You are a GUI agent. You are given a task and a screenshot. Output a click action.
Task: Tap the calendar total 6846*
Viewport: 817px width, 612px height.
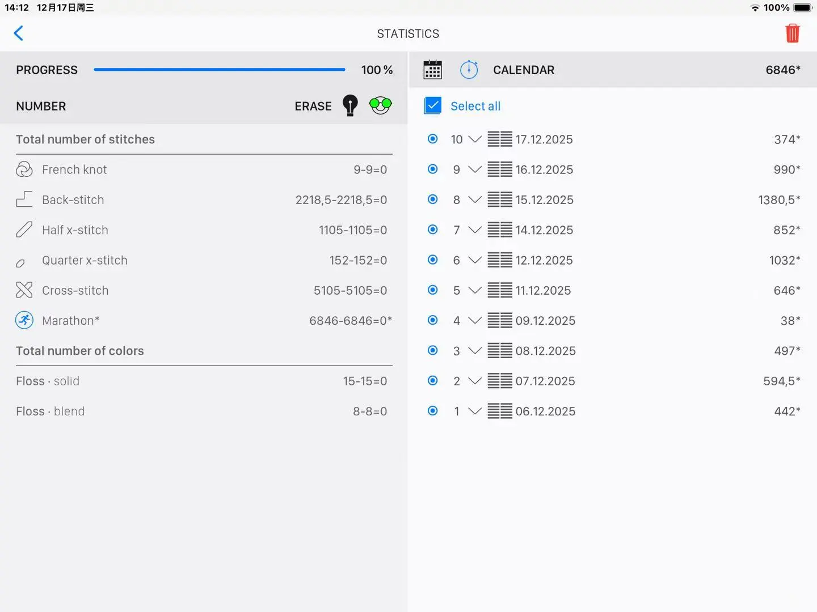pyautogui.click(x=783, y=70)
